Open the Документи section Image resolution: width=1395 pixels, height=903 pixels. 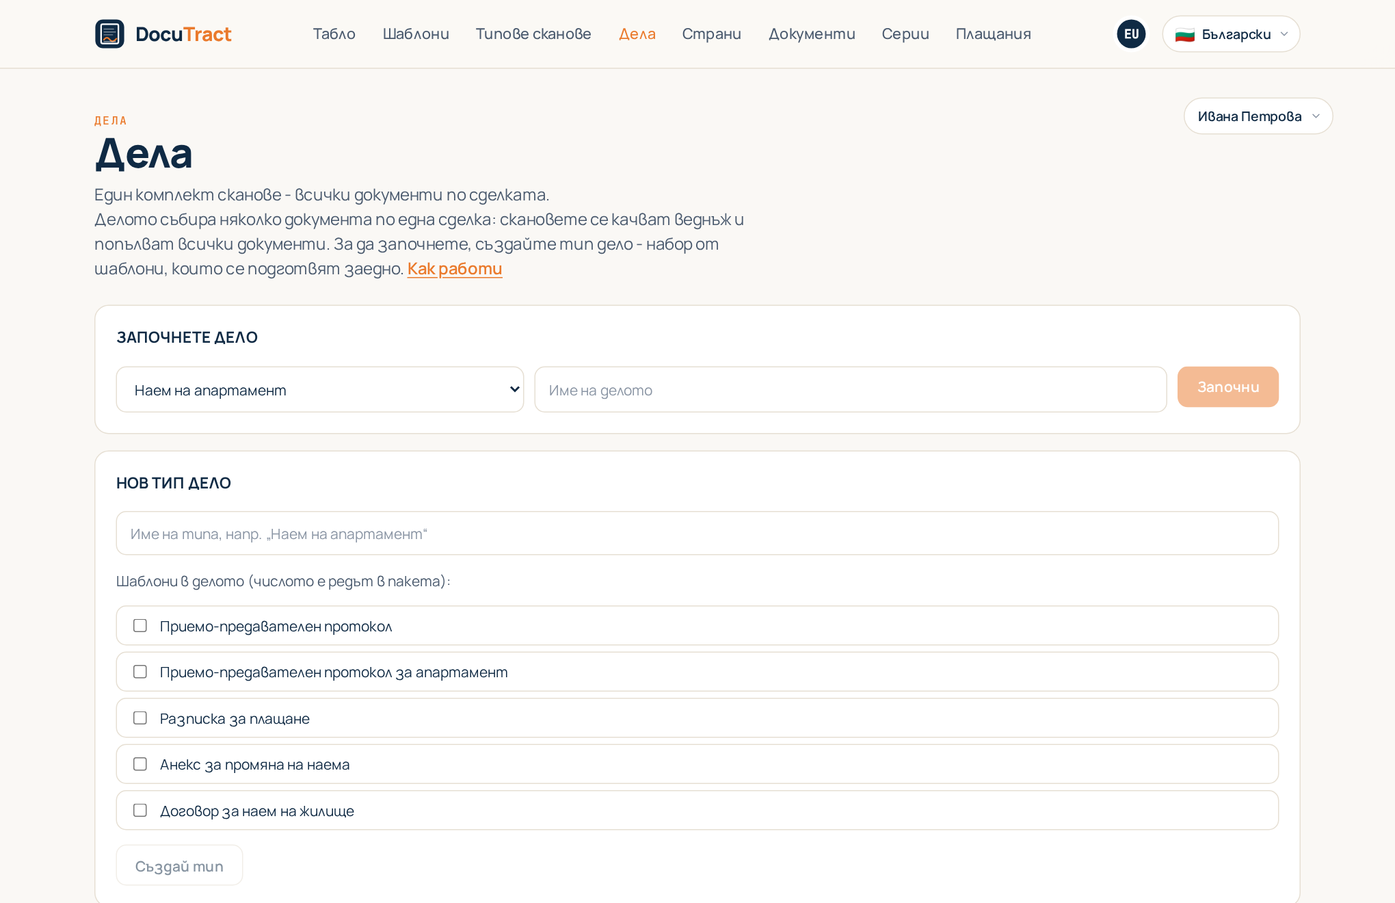point(812,34)
